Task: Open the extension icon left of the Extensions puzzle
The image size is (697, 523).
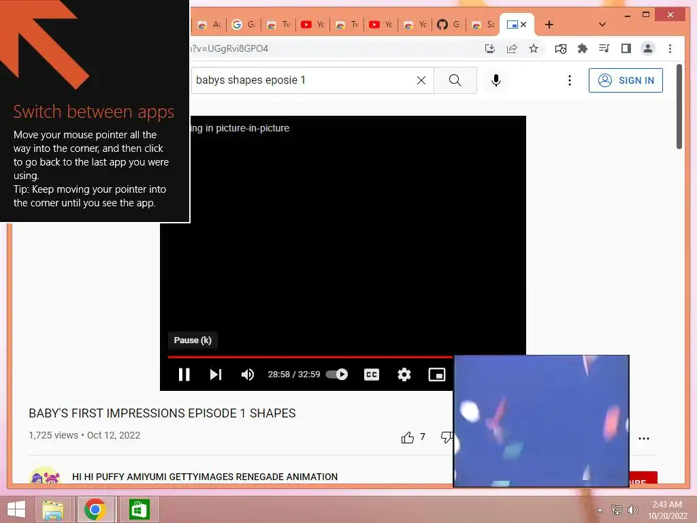Action: pos(561,48)
